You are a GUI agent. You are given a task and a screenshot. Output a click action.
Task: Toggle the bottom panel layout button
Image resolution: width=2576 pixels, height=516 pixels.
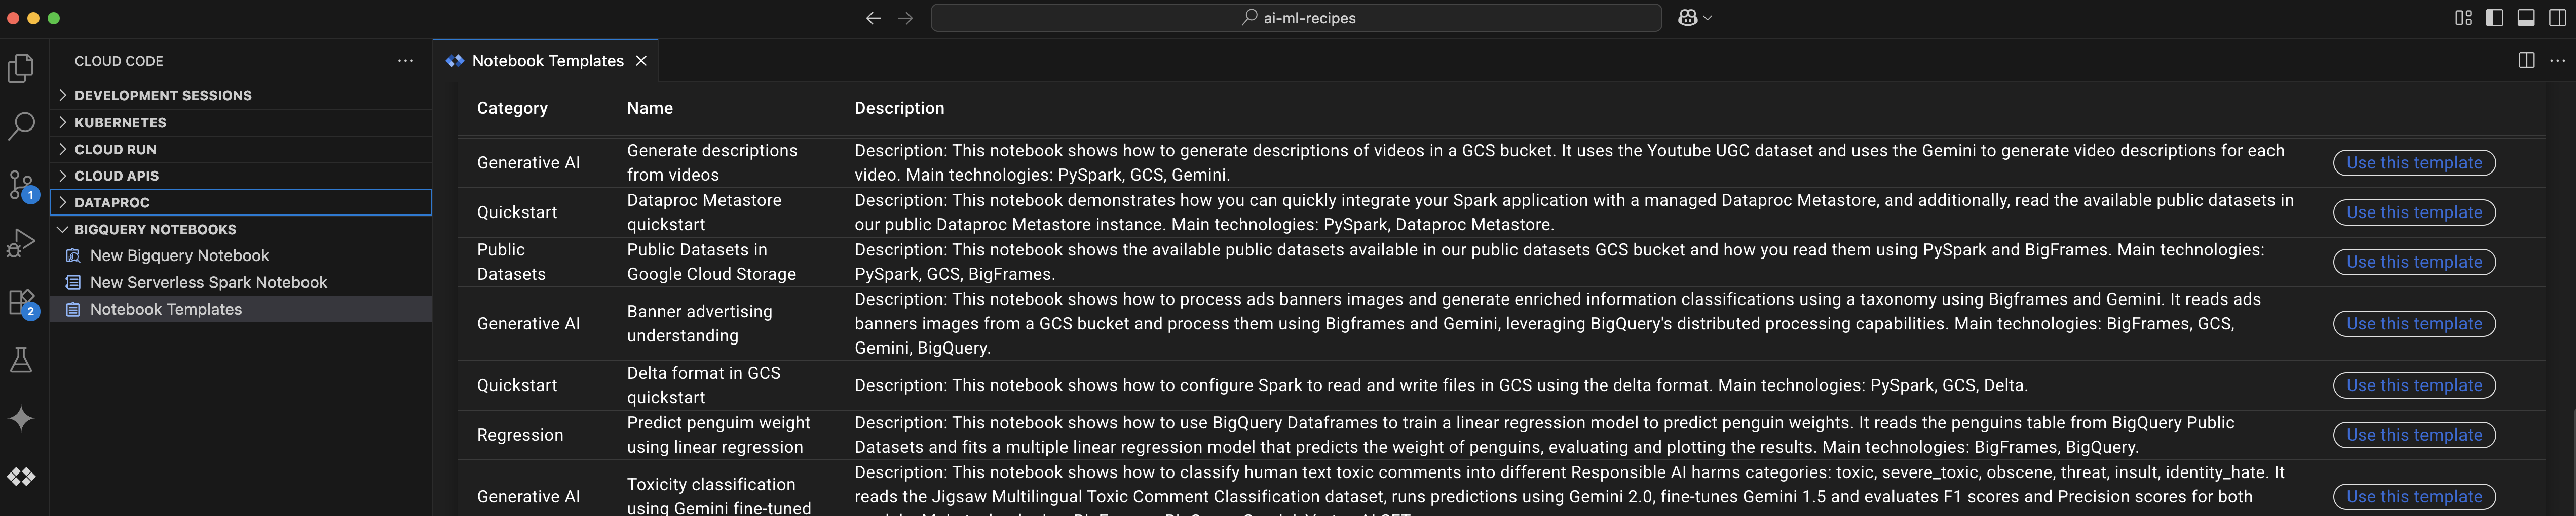[2526, 18]
